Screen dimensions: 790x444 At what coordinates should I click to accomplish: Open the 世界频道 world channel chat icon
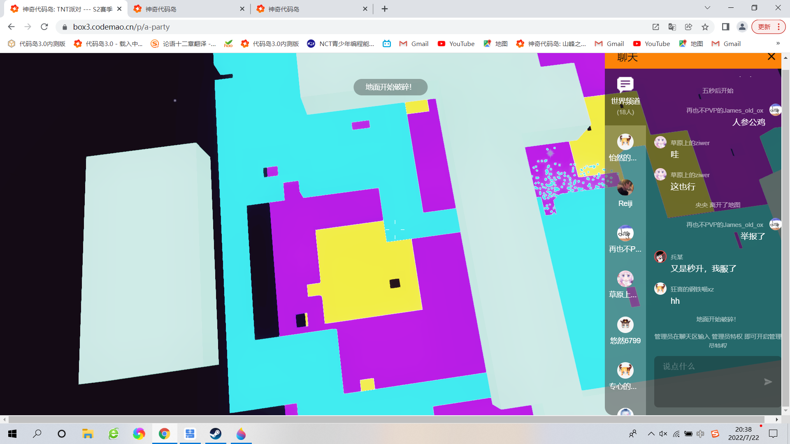[x=625, y=84]
